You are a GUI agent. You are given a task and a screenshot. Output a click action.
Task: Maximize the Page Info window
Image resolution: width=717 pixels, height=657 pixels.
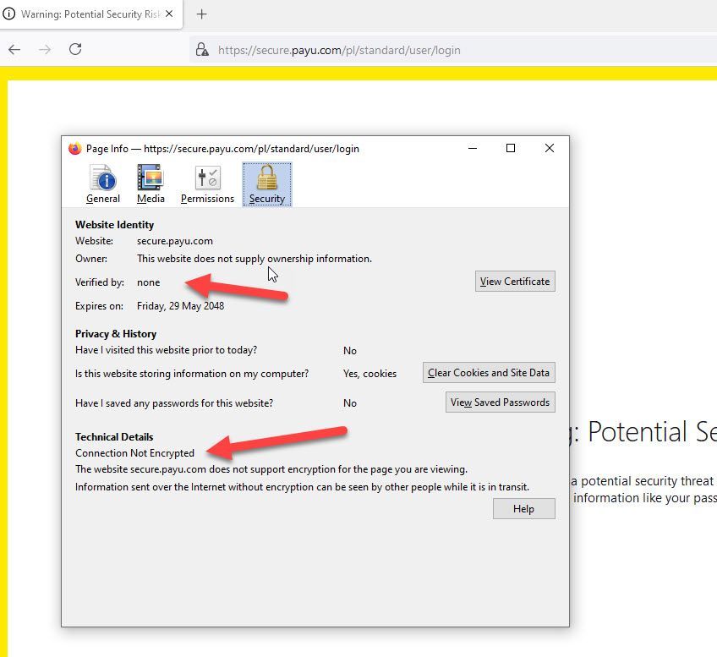tap(511, 148)
